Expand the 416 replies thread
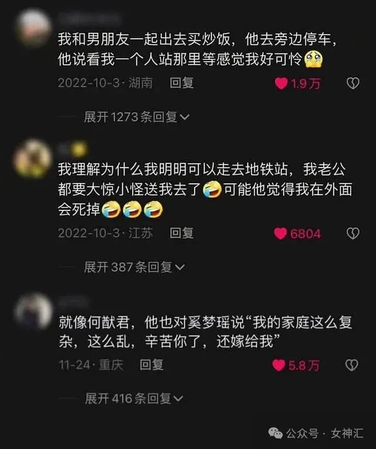This screenshot has height=449, width=376. [134, 398]
